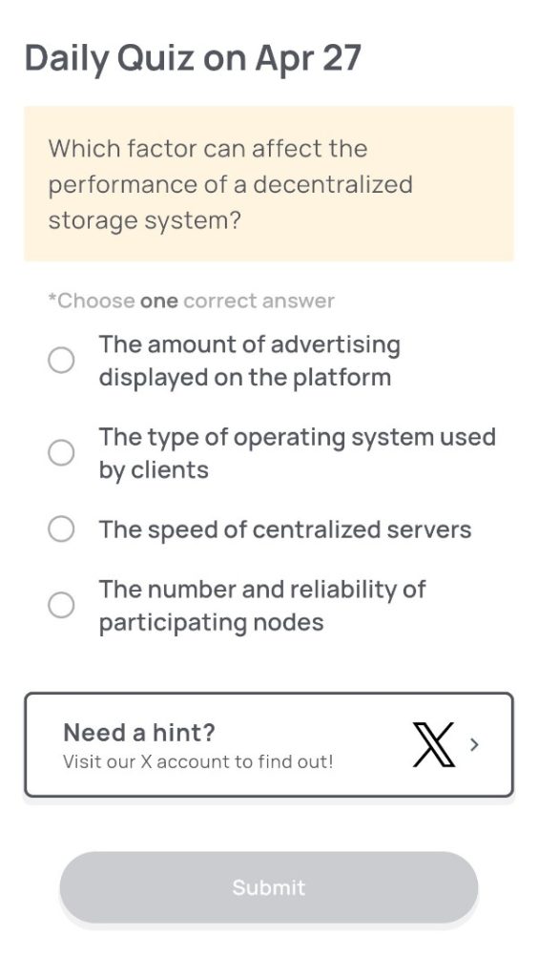The width and height of the screenshot is (538, 977).
Task: Open the Need a hint? card
Action: click(269, 744)
